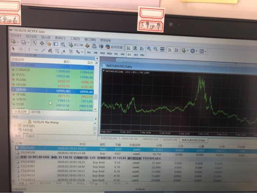
Task: Open the Profiles toolbar icon
Action: (23, 43)
